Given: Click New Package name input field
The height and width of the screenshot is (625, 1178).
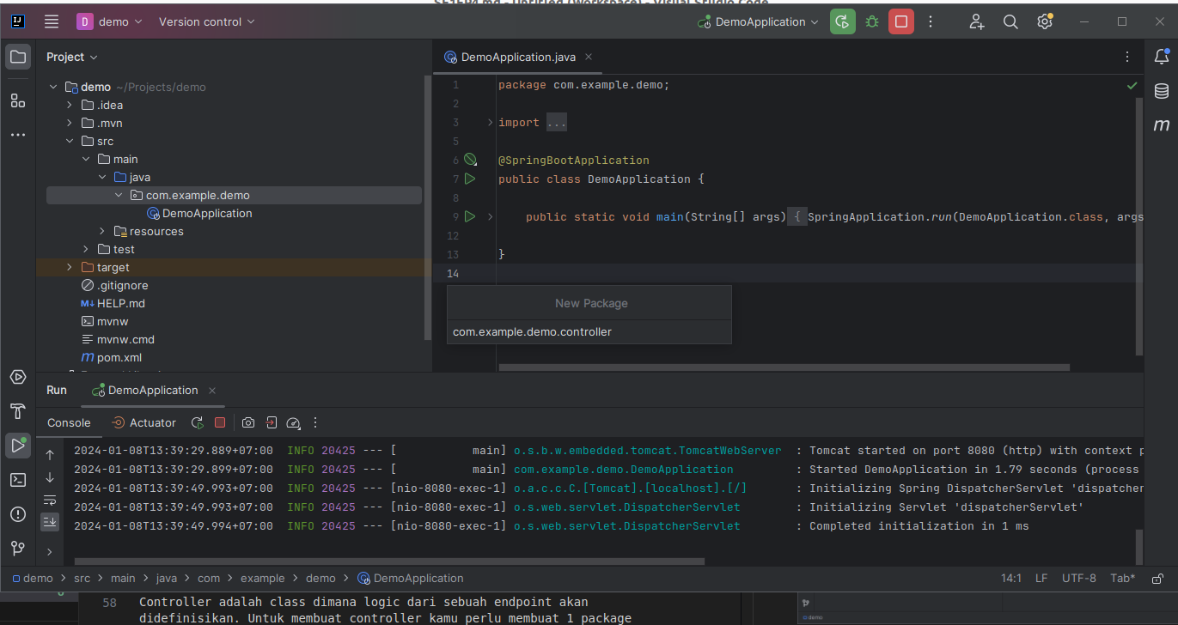Looking at the screenshot, I should click(x=589, y=331).
